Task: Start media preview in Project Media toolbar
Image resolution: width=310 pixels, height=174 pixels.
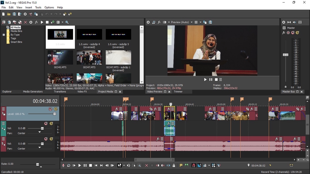Action: click(42, 22)
